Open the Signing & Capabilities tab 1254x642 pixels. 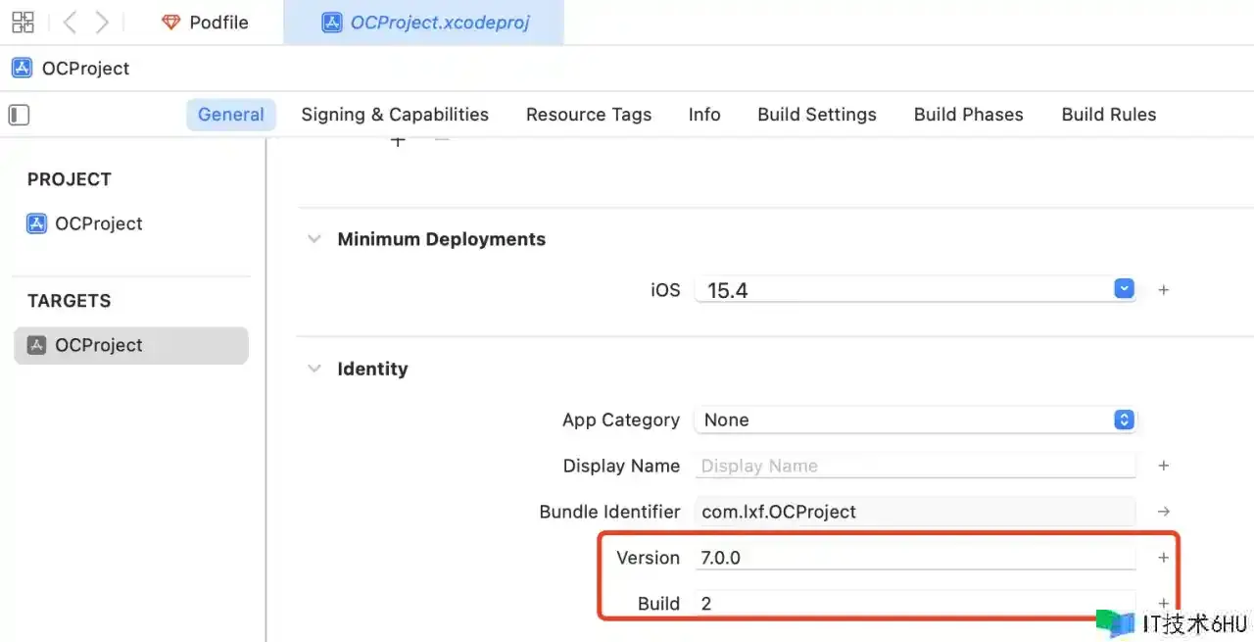point(394,115)
